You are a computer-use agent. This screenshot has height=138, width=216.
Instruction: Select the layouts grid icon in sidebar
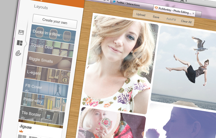[20, 43]
